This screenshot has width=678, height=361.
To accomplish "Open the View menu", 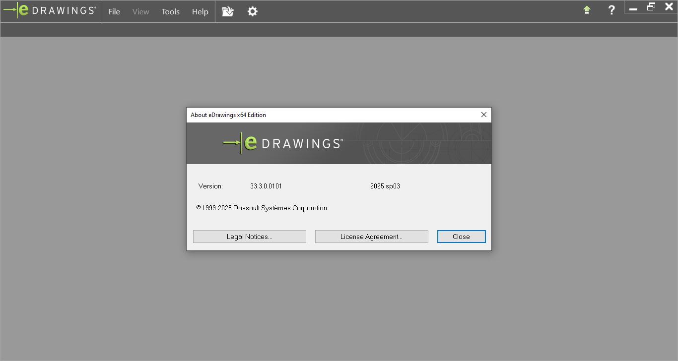I will (140, 11).
